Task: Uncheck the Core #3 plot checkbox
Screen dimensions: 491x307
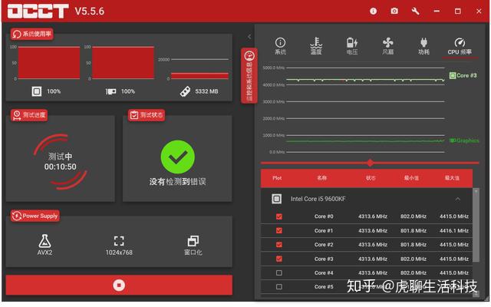Action: tap(279, 259)
